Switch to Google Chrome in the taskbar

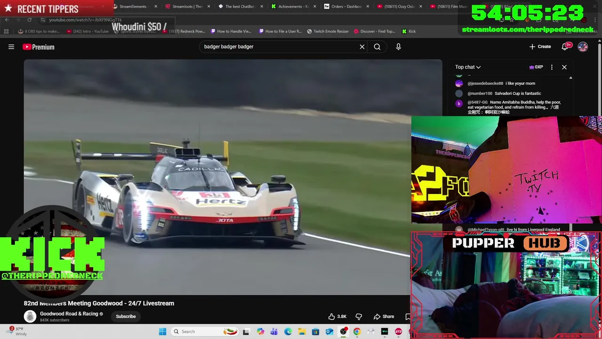(x=357, y=331)
